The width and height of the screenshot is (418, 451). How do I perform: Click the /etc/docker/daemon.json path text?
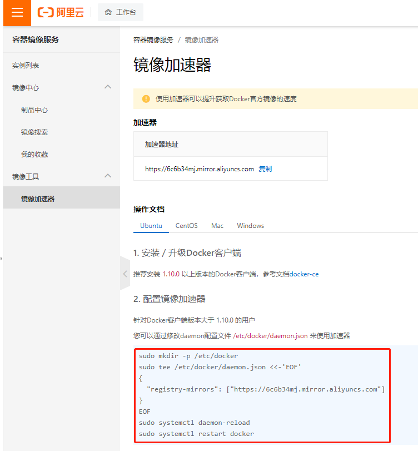[270, 336]
